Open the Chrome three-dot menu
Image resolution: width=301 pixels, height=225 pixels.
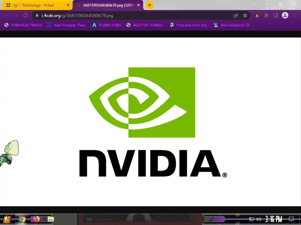pos(295,15)
